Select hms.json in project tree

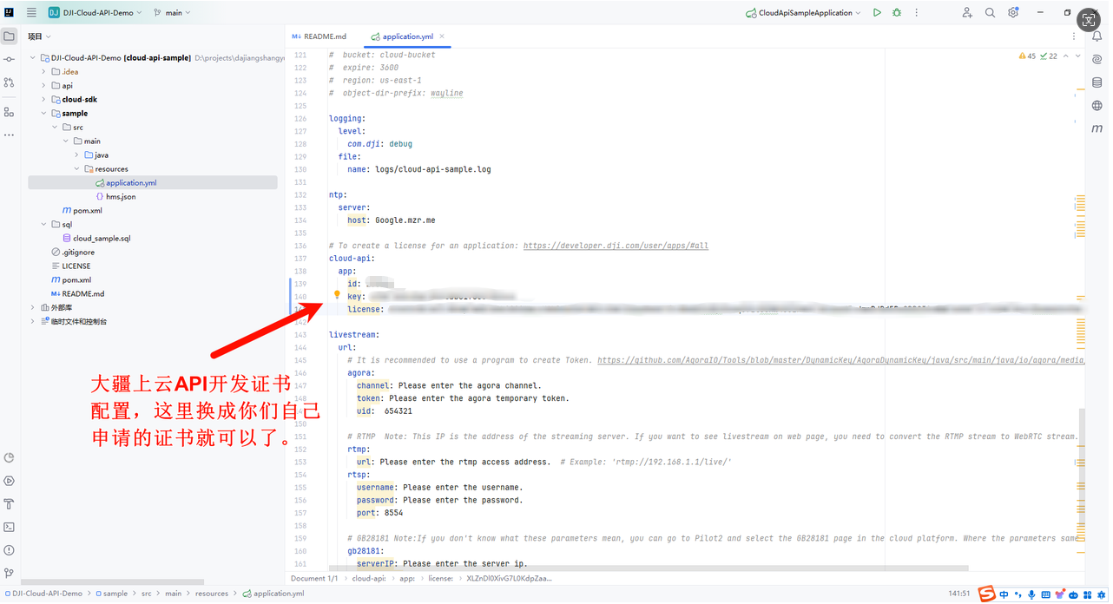(x=121, y=196)
